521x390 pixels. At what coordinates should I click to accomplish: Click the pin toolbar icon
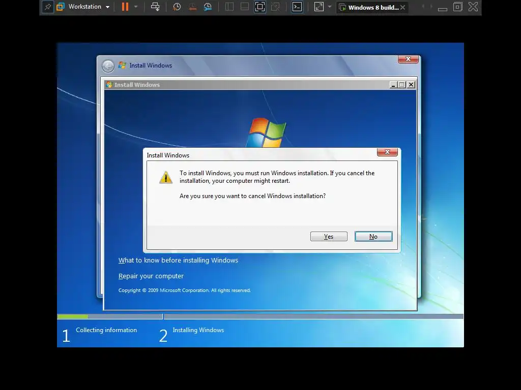[47, 7]
